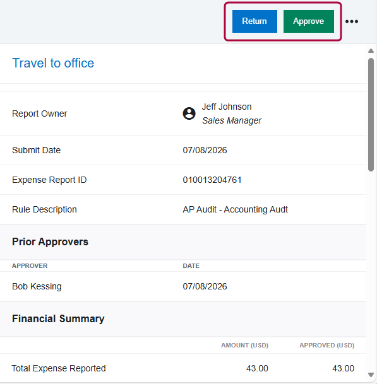The image size is (377, 384).
Task: Click the Financial Summary section header
Action: click(x=58, y=318)
